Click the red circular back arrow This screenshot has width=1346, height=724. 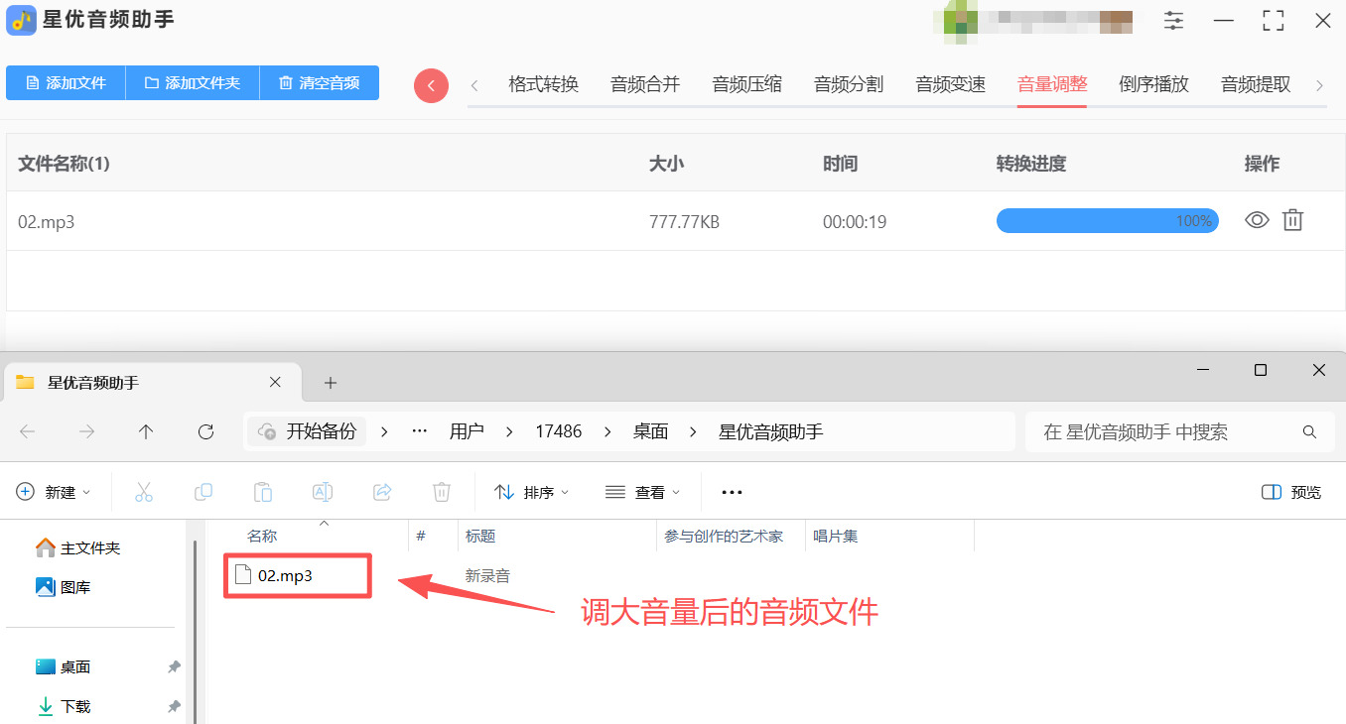tap(431, 85)
